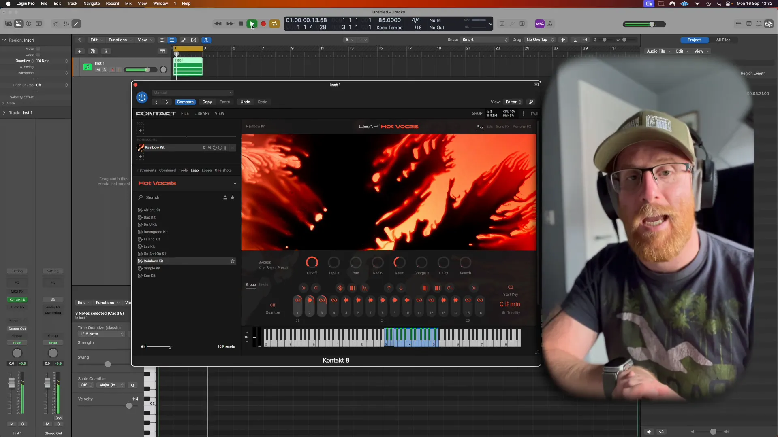
Task: Switch to Perform FX tab
Action: point(522,127)
